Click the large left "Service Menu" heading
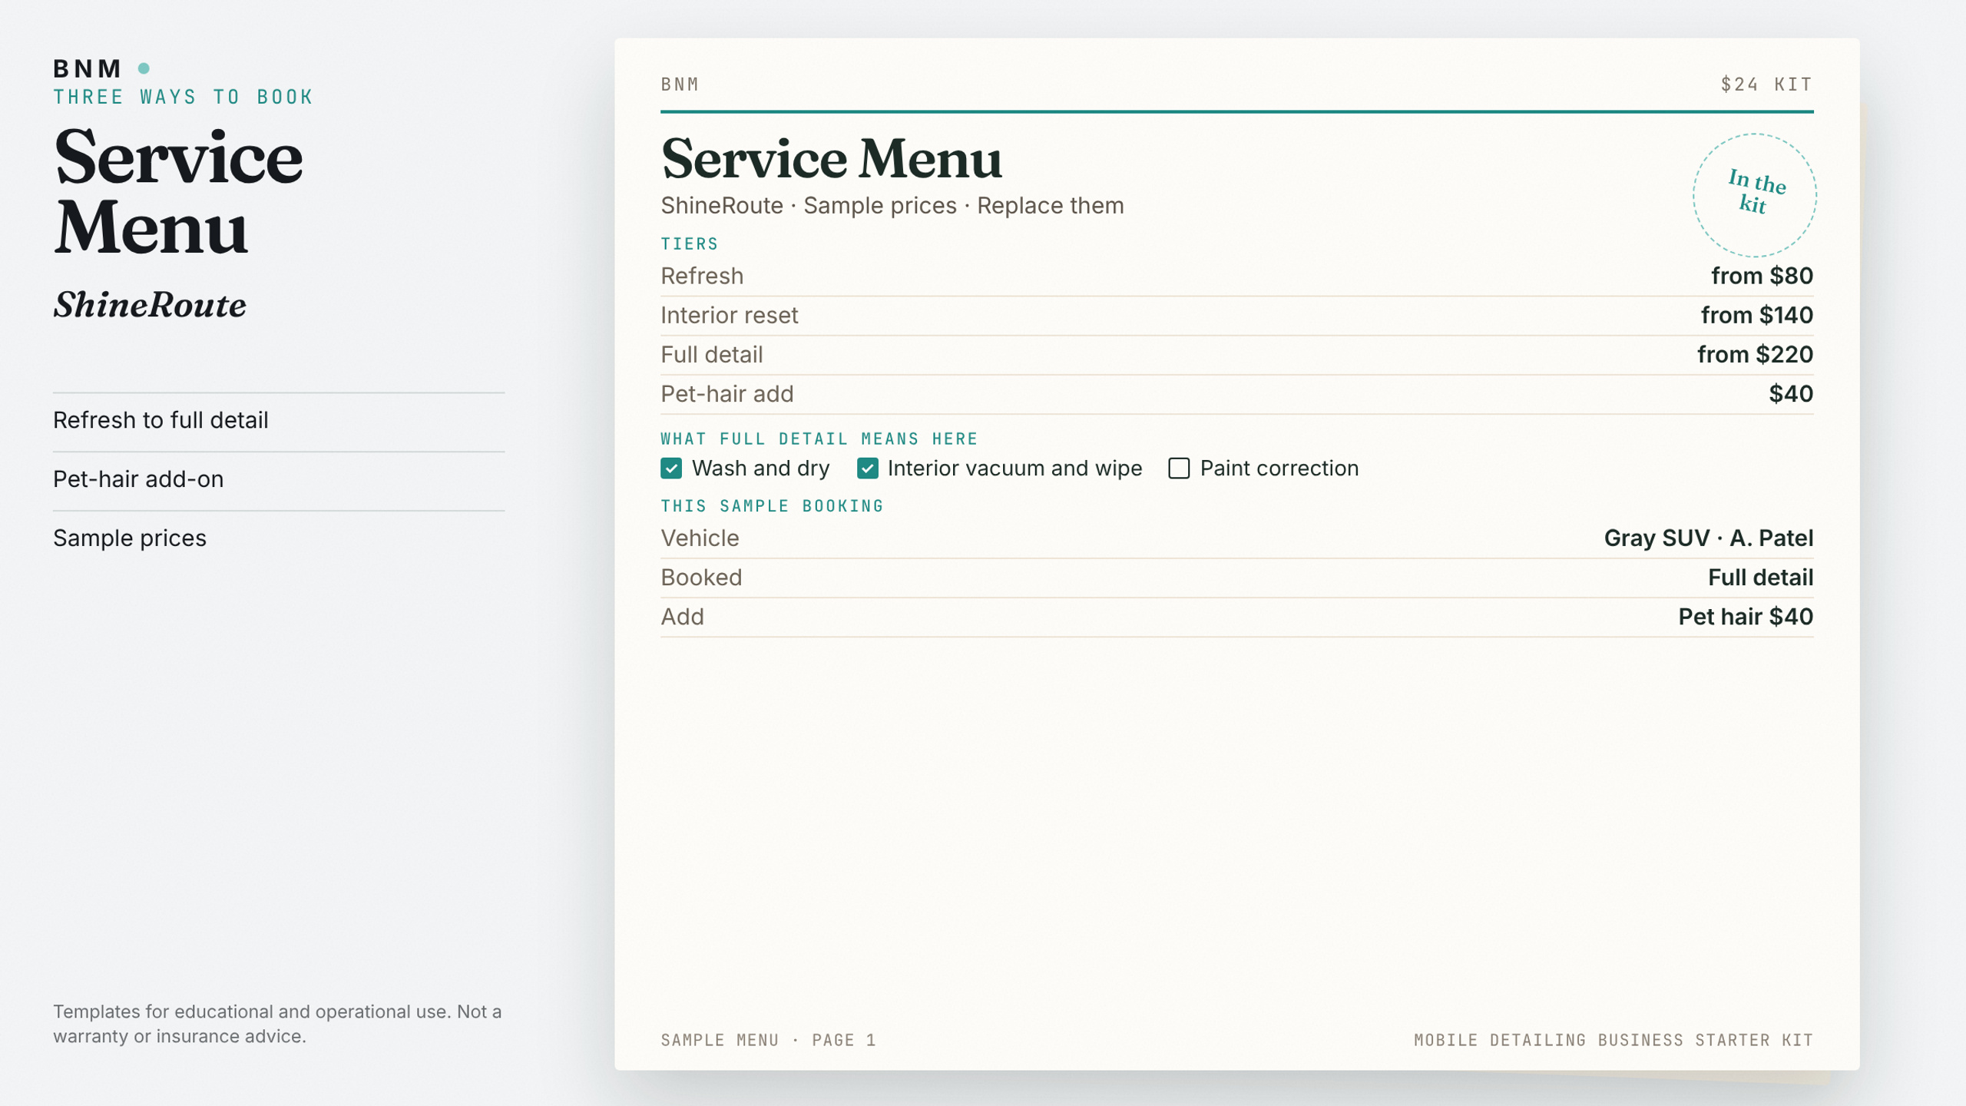Image resolution: width=1966 pixels, height=1106 pixels. (178, 192)
